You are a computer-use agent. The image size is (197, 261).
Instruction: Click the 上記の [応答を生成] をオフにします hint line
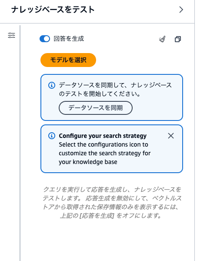tap(110, 216)
